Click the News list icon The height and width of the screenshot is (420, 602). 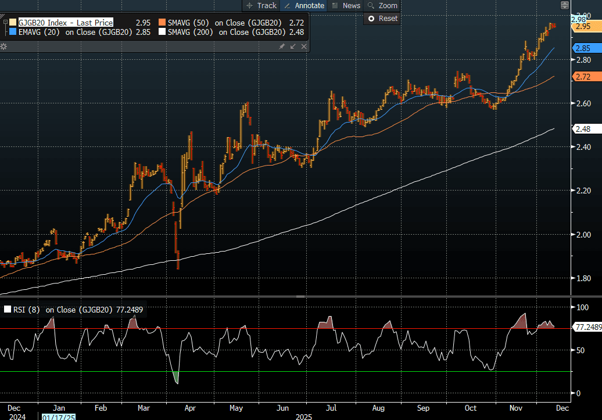point(335,5)
